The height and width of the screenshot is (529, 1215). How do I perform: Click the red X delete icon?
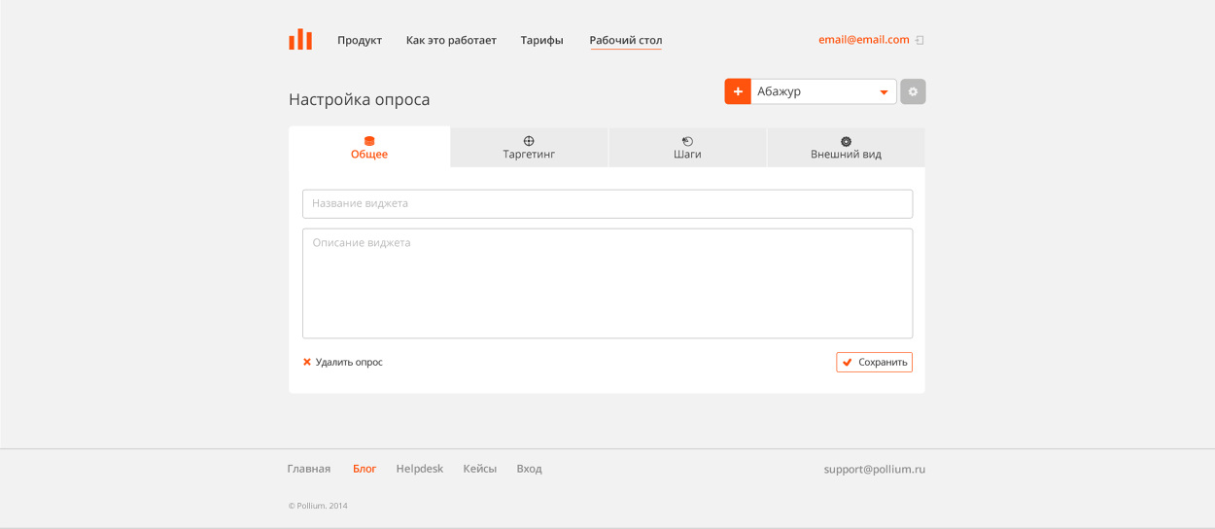pos(307,362)
